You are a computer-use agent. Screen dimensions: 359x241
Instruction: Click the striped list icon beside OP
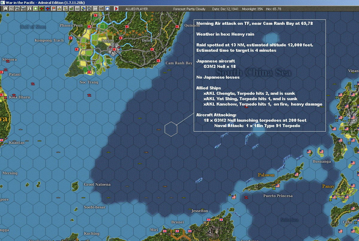[101, 9]
